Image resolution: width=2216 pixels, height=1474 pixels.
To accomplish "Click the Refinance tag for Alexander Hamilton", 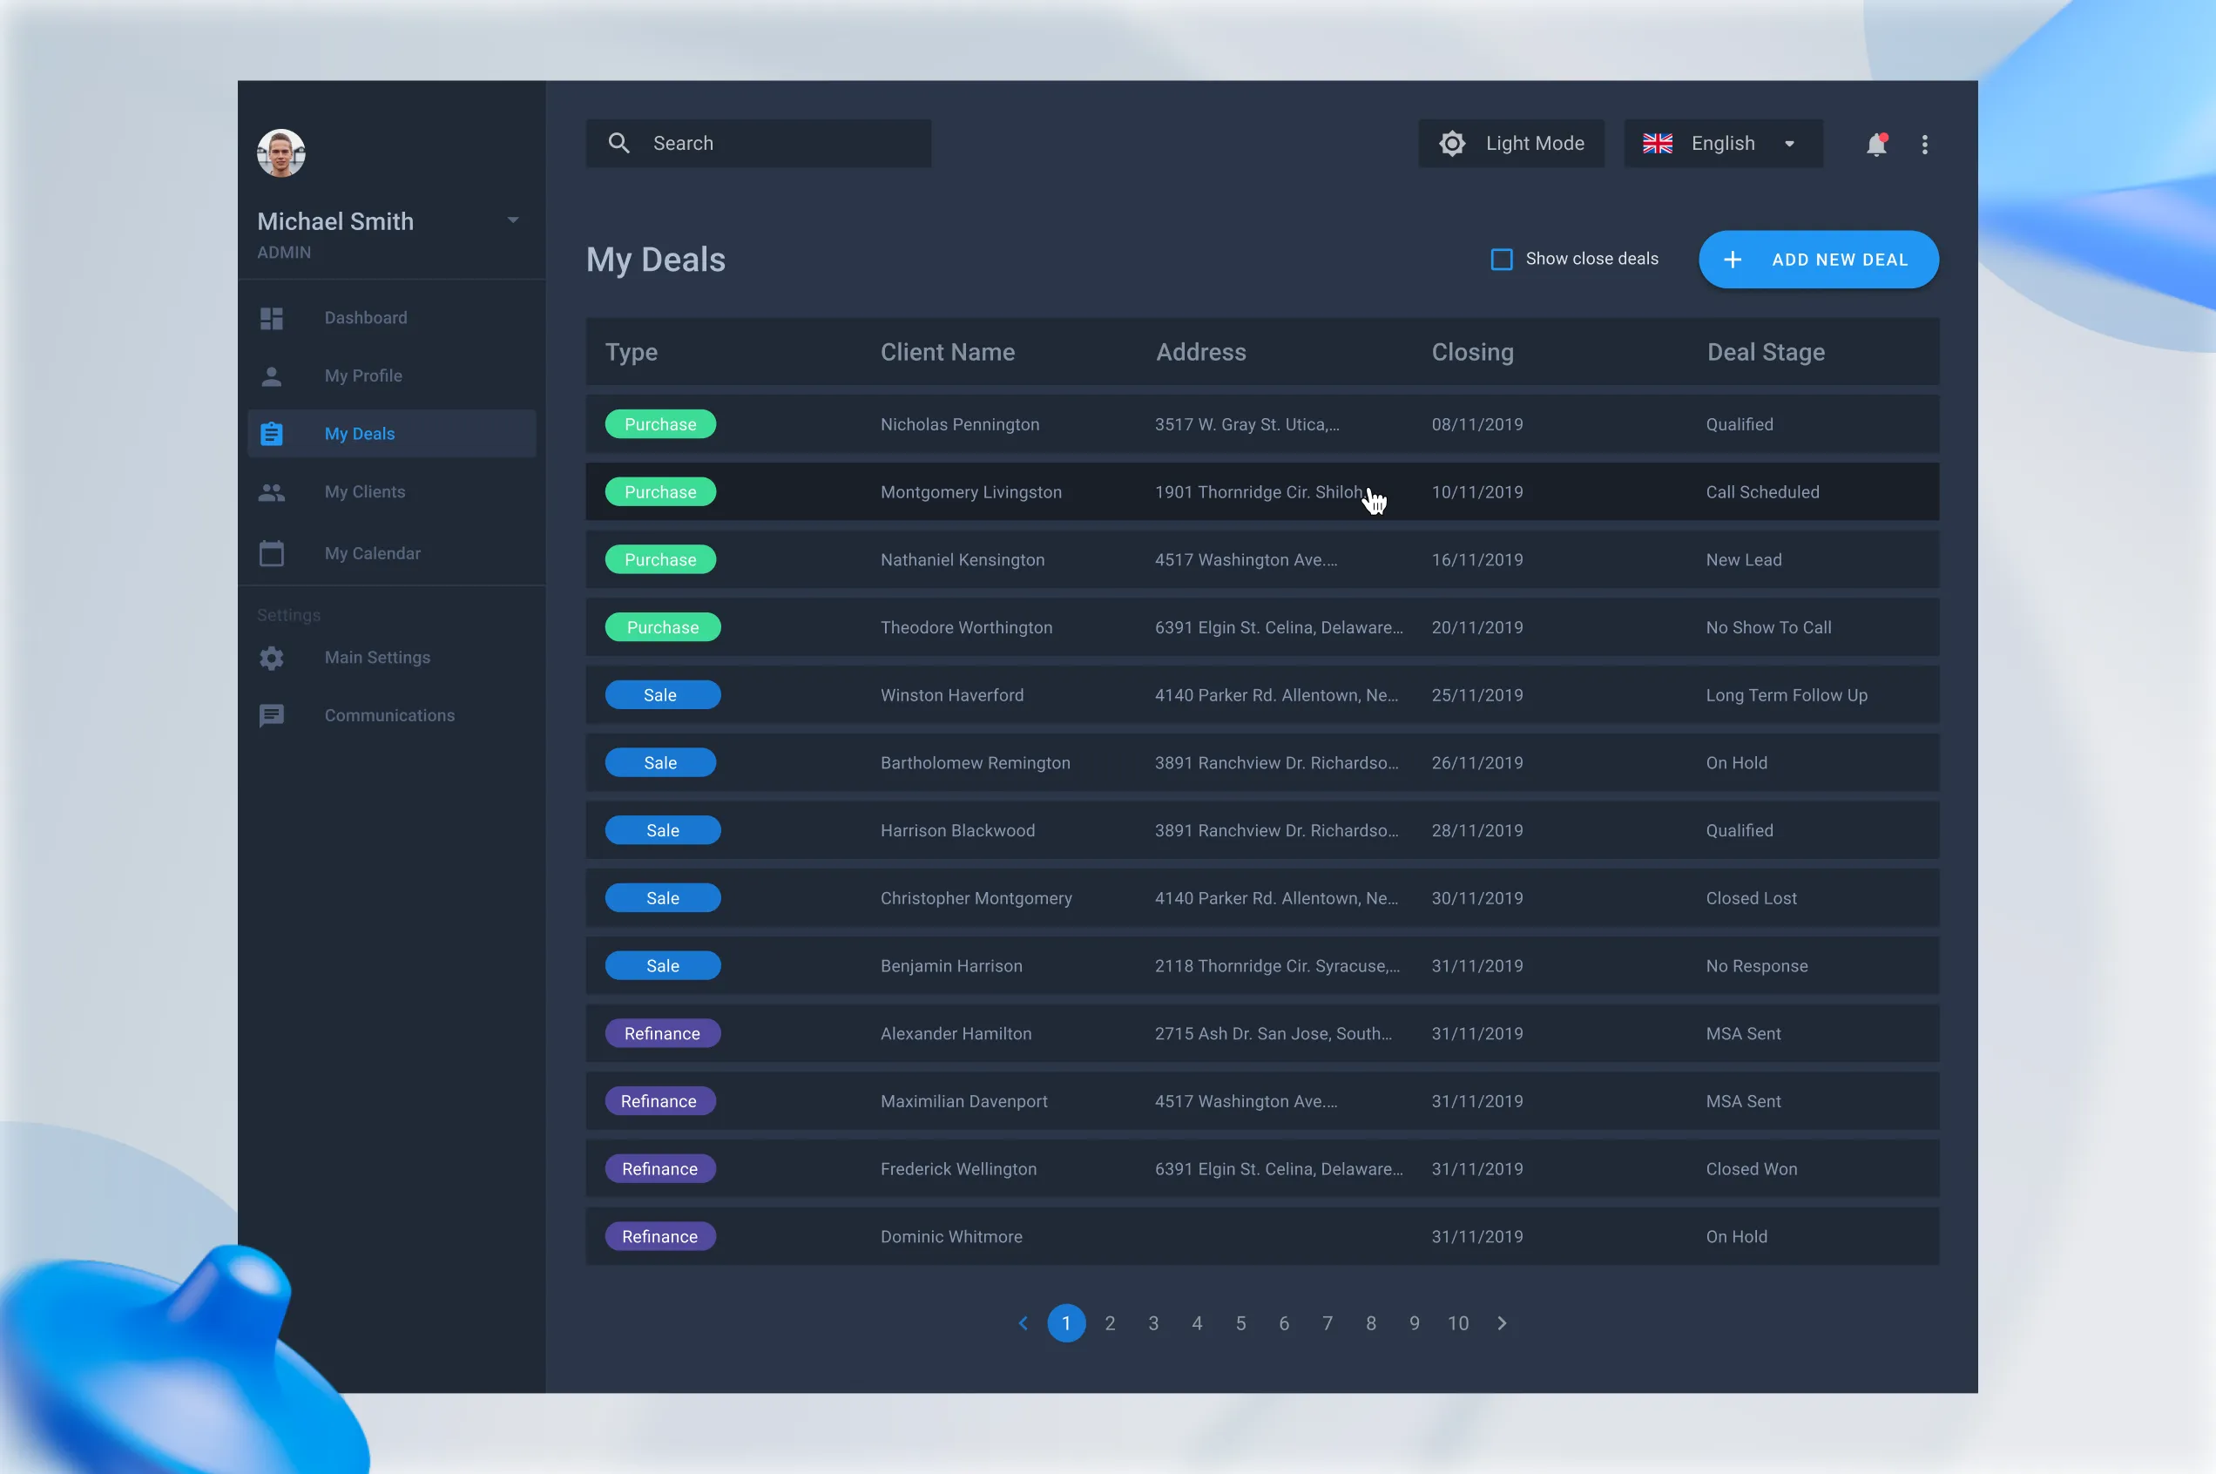I will [662, 1033].
